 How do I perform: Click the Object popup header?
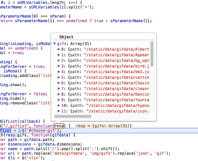[66, 37]
